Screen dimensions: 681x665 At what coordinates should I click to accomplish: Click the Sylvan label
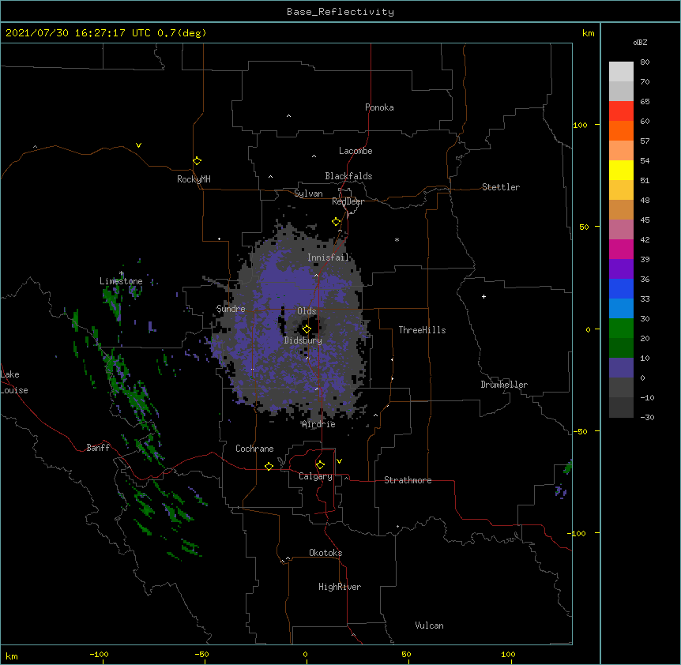308,193
